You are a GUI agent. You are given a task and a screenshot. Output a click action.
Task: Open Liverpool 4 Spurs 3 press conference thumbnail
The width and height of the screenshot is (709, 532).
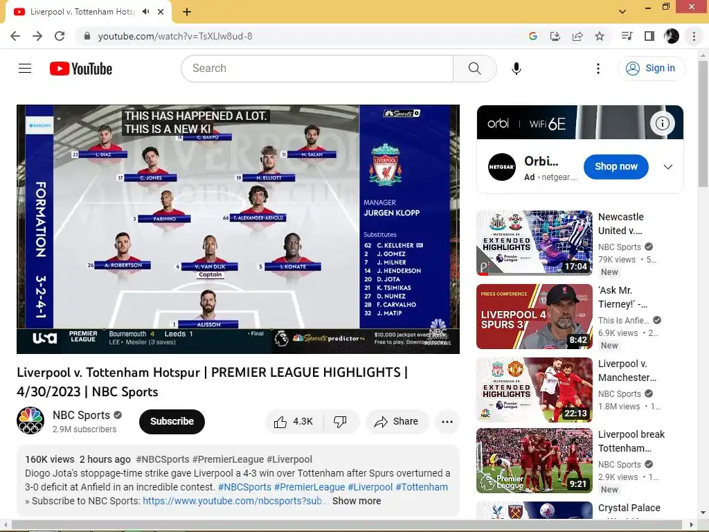click(535, 316)
